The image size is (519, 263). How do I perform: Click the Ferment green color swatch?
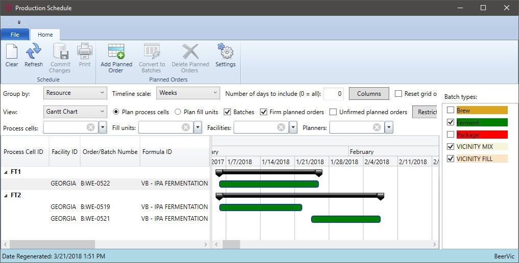[482, 122]
